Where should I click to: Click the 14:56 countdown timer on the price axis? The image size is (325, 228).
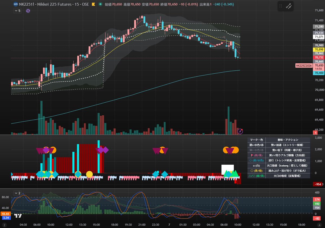click(319, 69)
